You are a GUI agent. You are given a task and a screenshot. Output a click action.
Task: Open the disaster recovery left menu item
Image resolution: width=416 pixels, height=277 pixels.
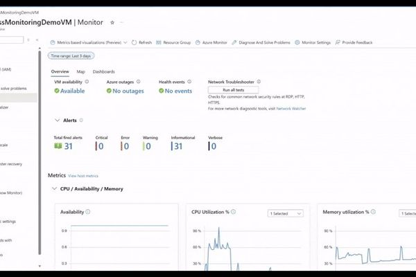tap(11, 164)
